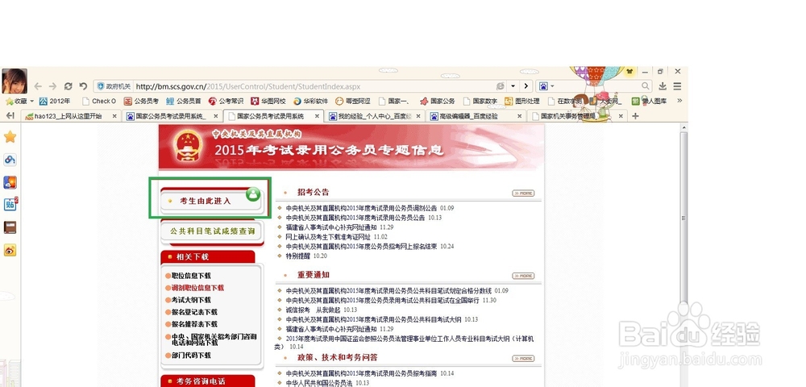This screenshot has height=387, width=806.
Task: Click the 公共科目笔试成绩查询 button
Action: pyautogui.click(x=212, y=231)
